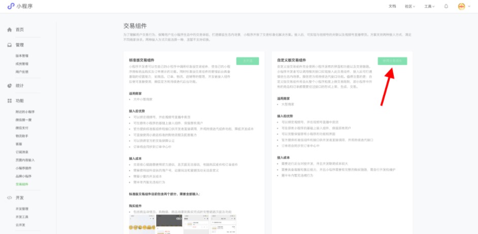This screenshot has height=234, width=478.
Task: Click the 小程序 logo icon
Action: pos(11,6)
